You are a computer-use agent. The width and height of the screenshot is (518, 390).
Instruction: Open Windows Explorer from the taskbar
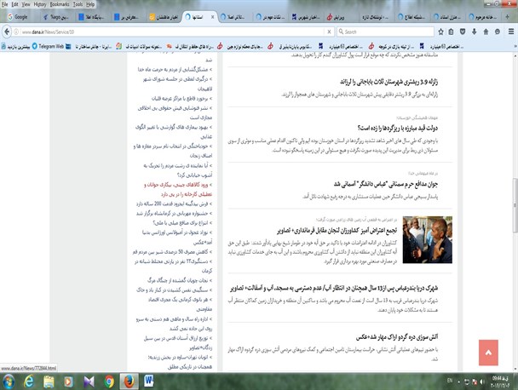(49, 381)
